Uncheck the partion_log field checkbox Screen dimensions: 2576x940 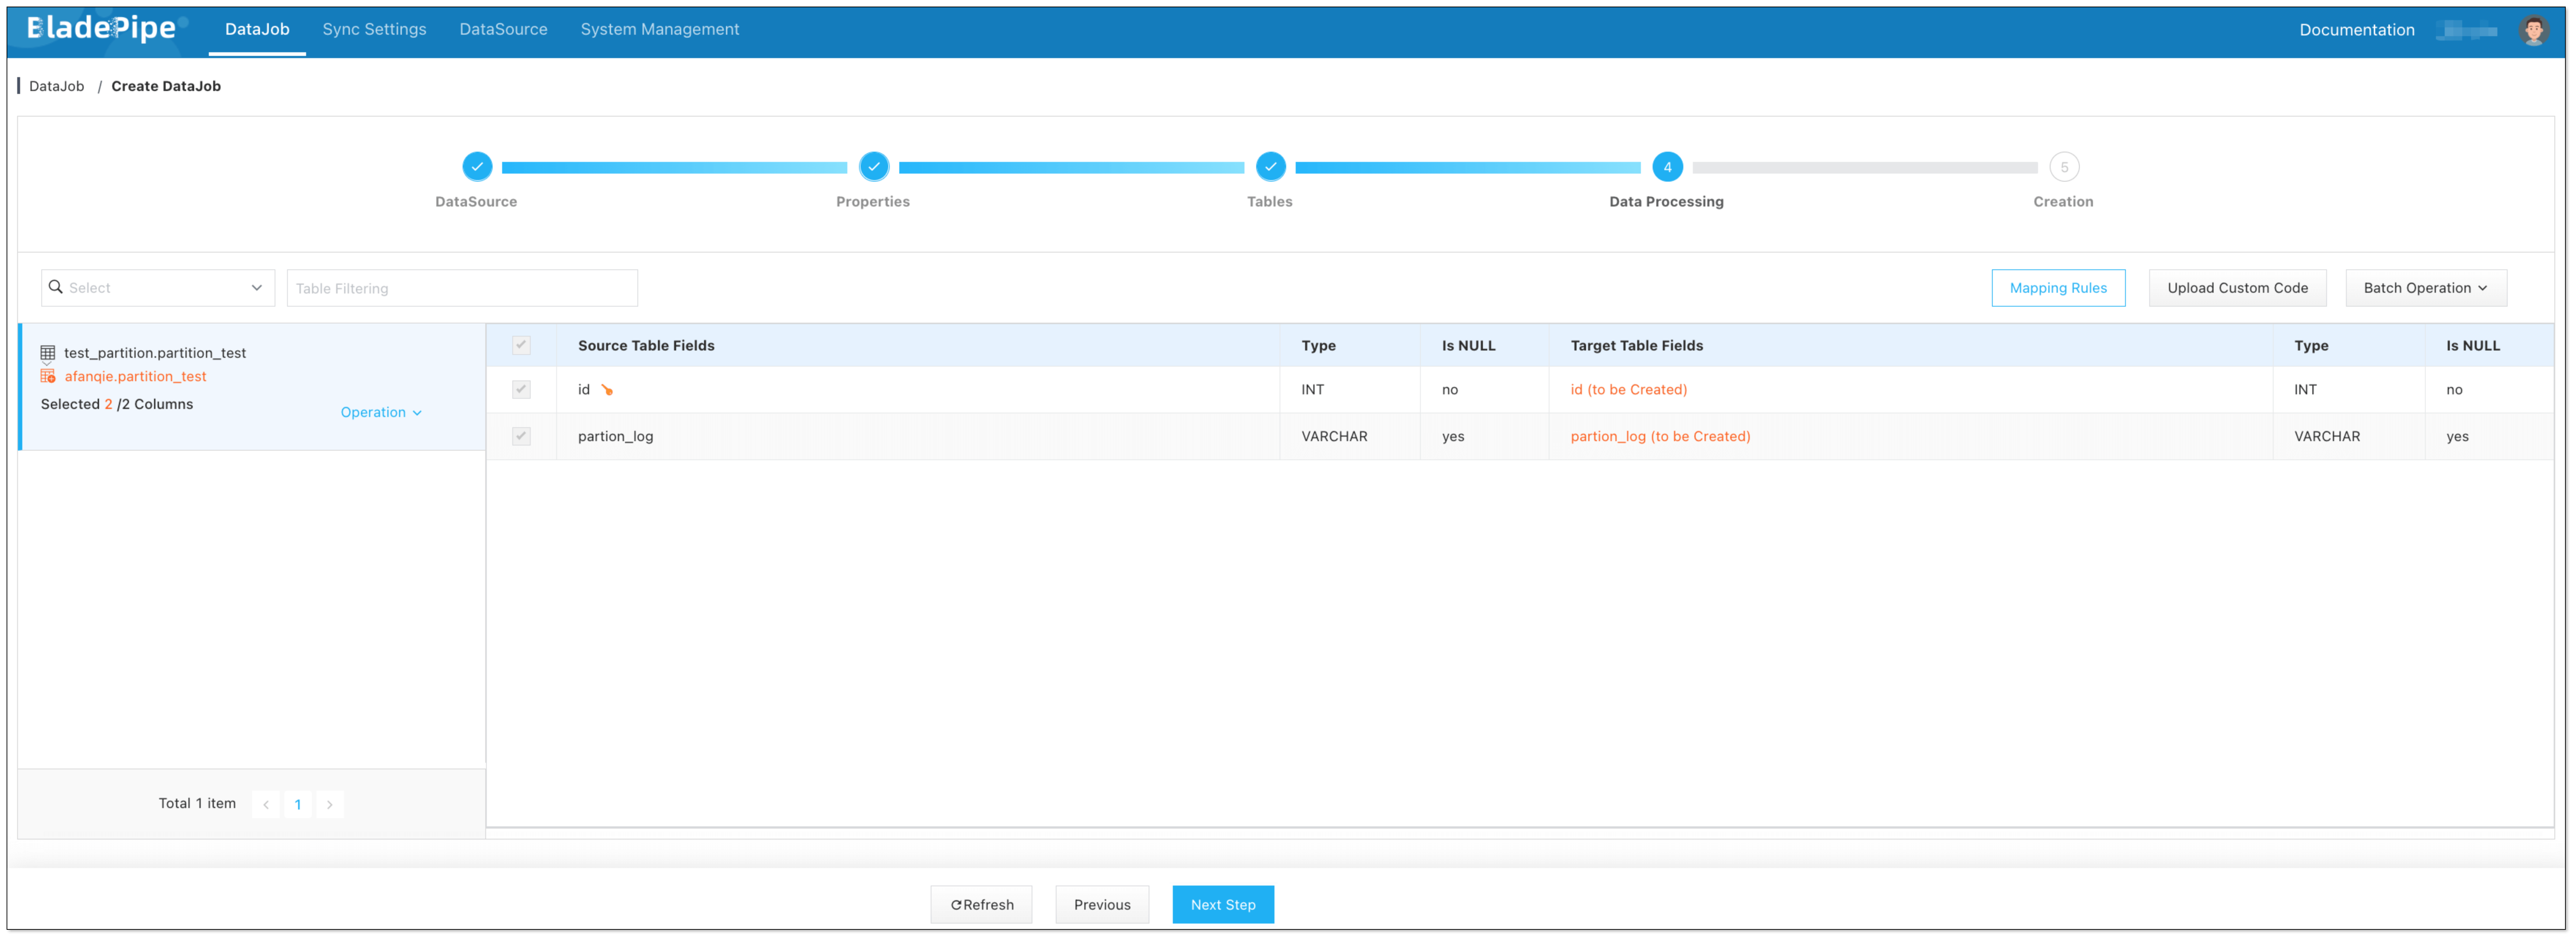(x=521, y=436)
